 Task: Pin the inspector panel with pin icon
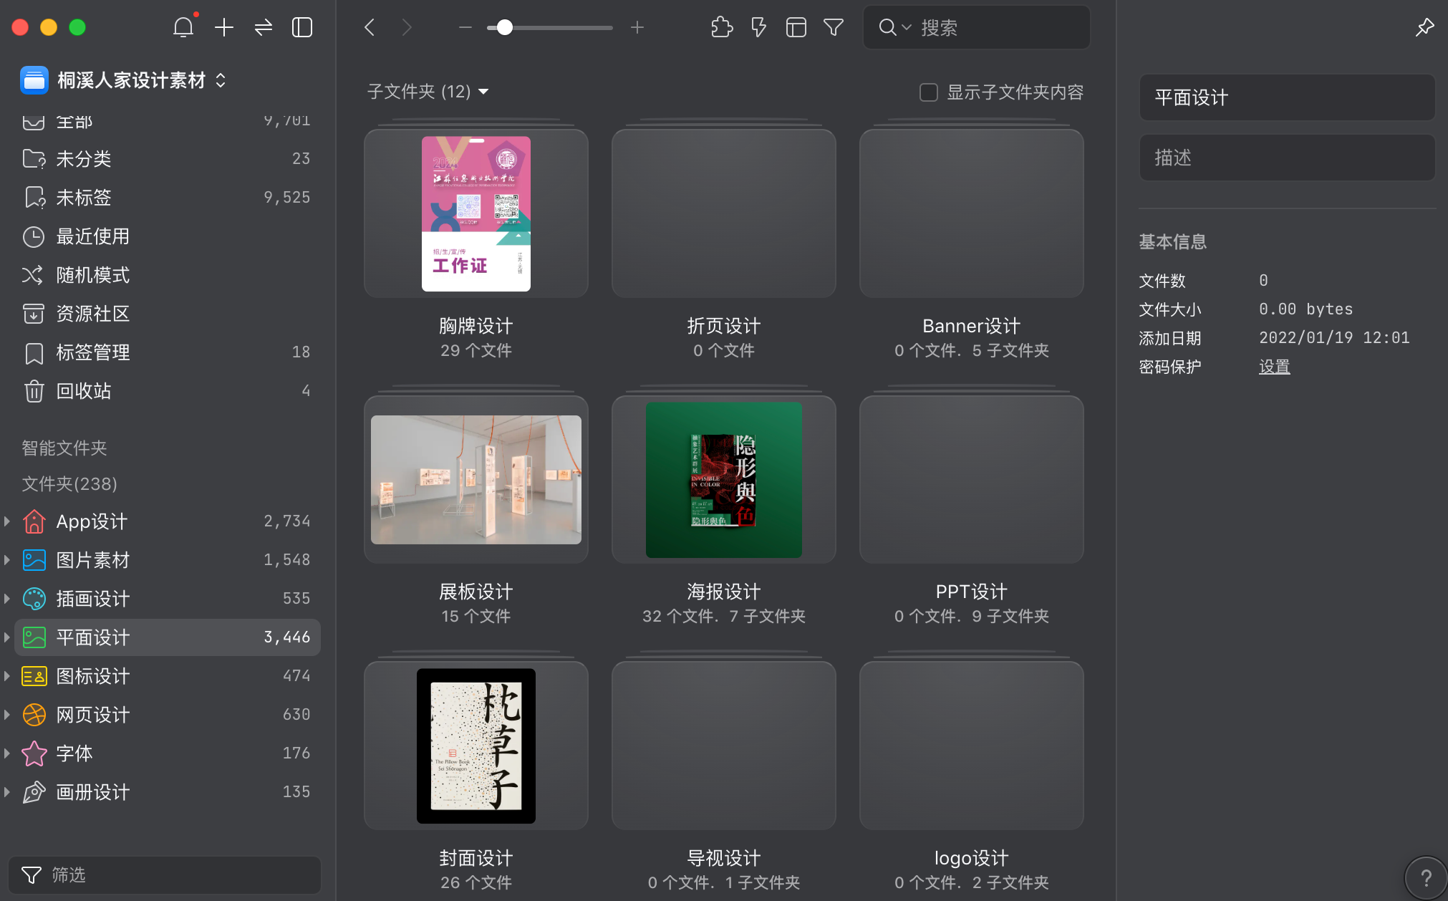(x=1424, y=27)
